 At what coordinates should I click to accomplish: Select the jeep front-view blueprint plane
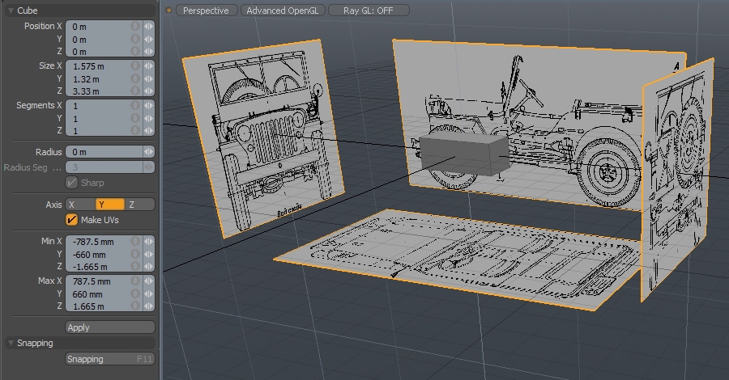click(264, 139)
